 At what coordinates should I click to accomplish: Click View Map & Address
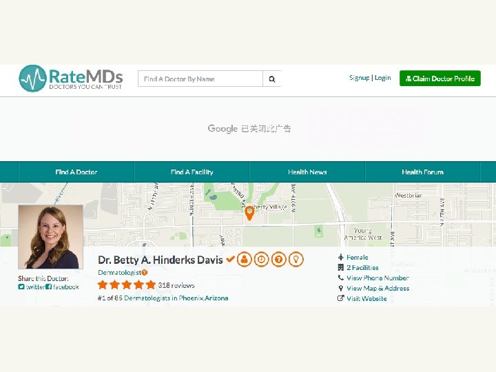tap(378, 289)
